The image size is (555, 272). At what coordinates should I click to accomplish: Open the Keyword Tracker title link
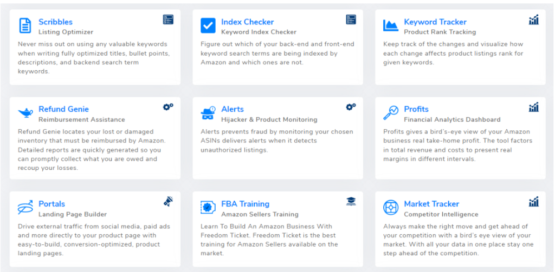435,22
